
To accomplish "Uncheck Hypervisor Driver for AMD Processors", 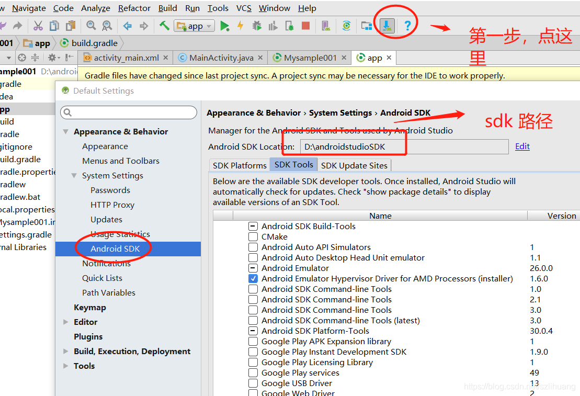I will 253,279.
